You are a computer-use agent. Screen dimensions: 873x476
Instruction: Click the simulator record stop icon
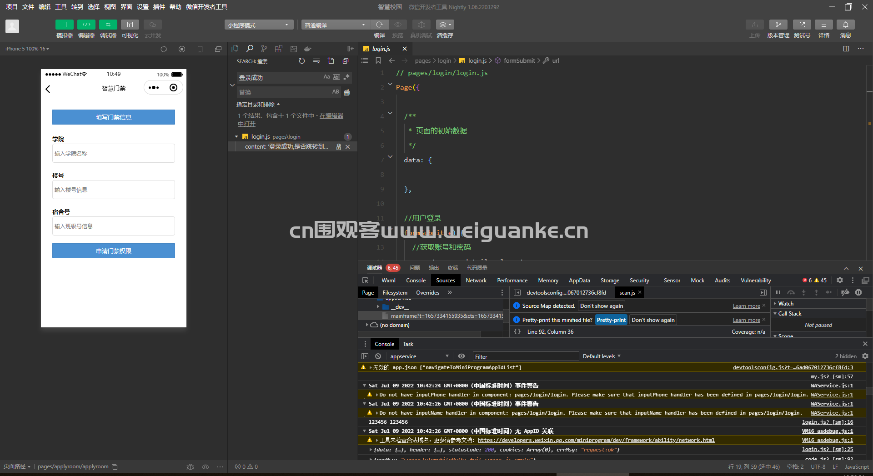(182, 49)
